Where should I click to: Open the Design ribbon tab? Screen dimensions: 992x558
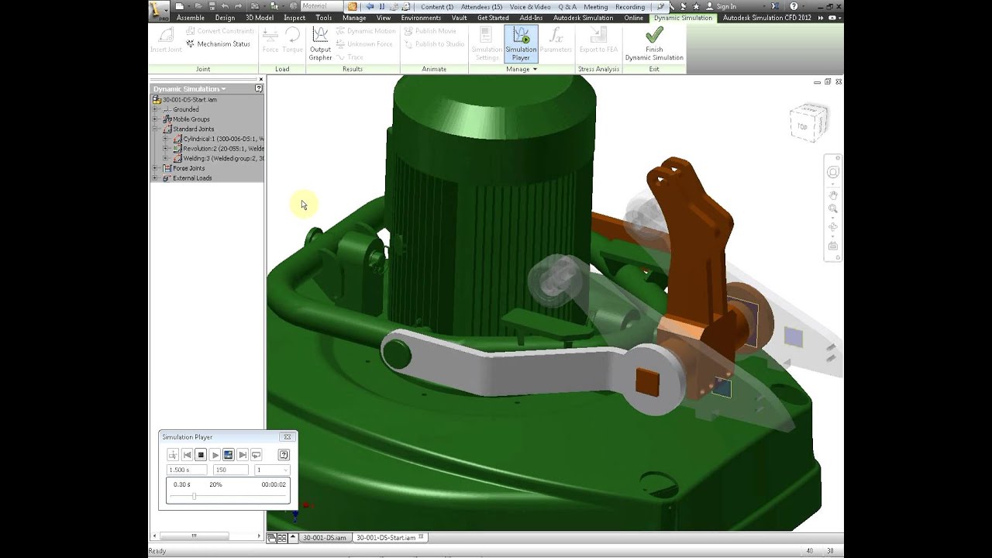[225, 18]
